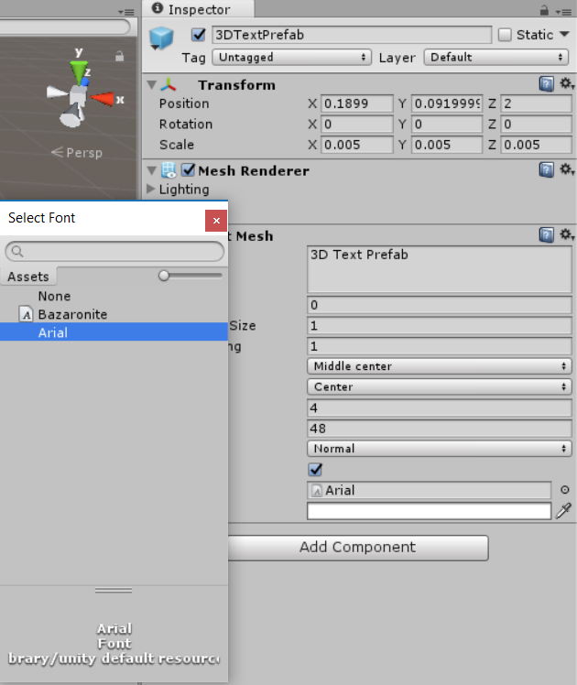Select the Assets tab in Select Font
Screen dimensions: 577x685
(x=28, y=276)
